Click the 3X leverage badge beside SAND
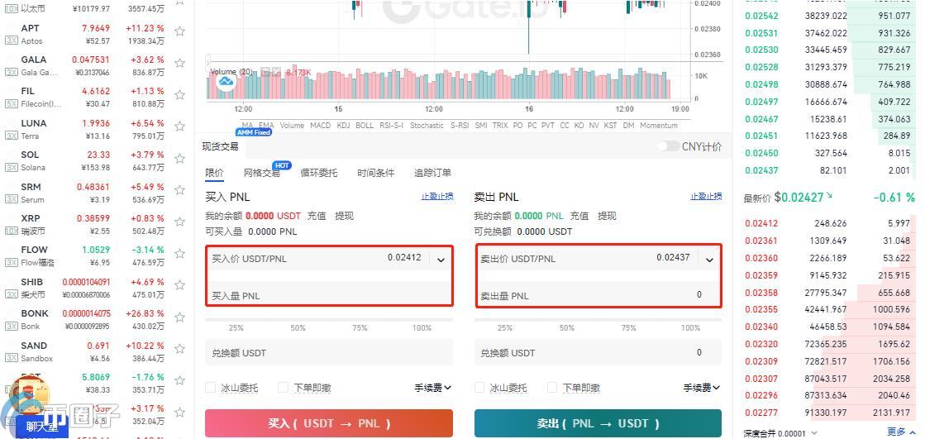Viewport: 925px width, 439px height. coord(11,359)
